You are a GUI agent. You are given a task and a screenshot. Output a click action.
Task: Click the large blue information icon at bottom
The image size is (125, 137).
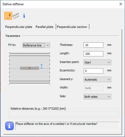(x=9, y=126)
